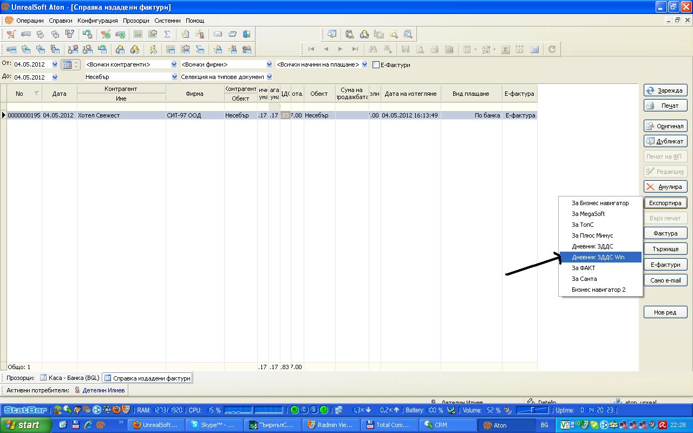Click the Анулира button

click(665, 187)
